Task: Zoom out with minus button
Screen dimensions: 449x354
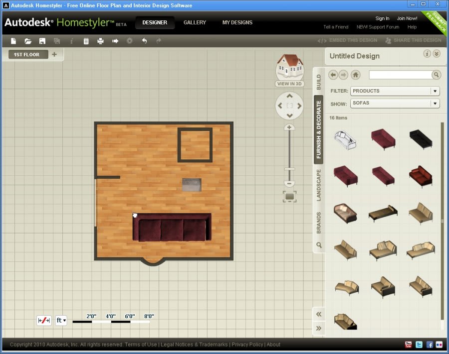Action: (289, 183)
